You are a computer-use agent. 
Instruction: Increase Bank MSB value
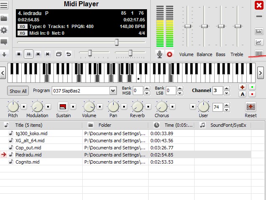click(x=147, y=88)
